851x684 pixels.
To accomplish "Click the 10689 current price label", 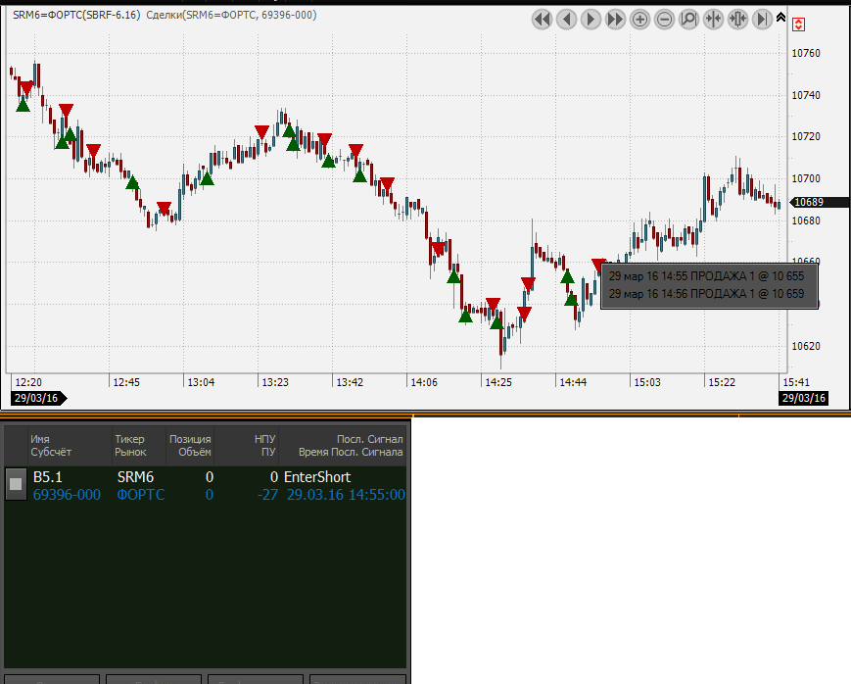I will coord(808,202).
